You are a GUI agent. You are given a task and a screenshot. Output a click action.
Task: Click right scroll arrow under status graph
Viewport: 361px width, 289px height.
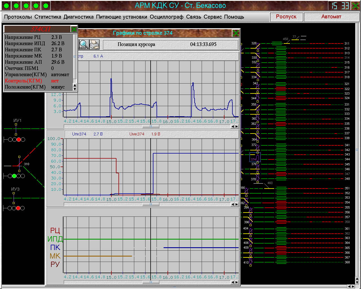pyautogui.click(x=236, y=282)
